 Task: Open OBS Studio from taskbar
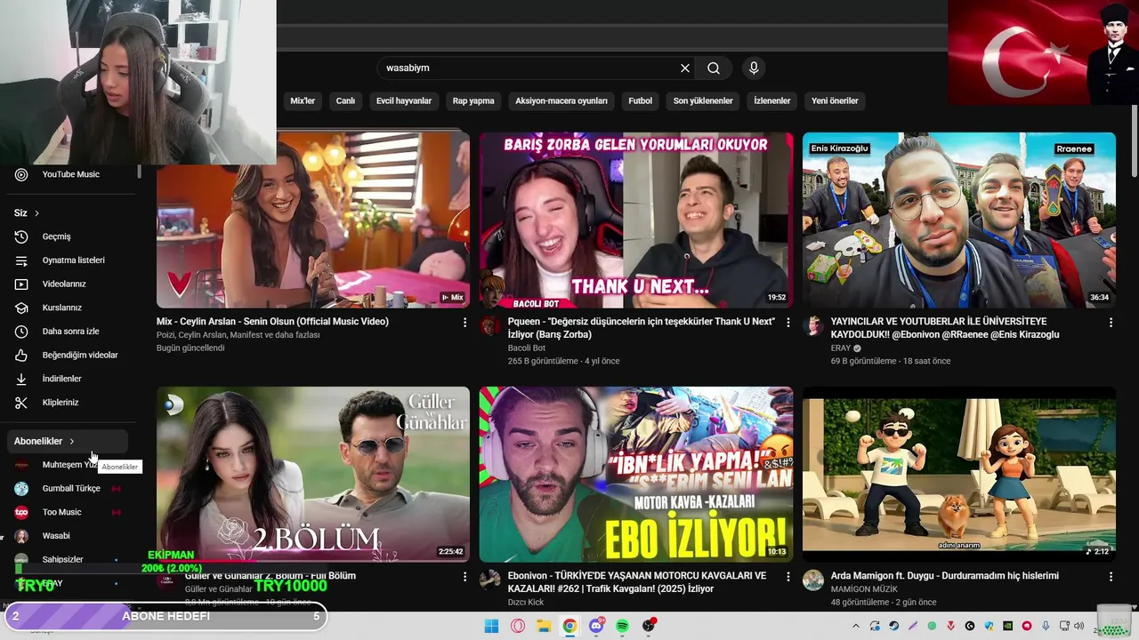649,626
